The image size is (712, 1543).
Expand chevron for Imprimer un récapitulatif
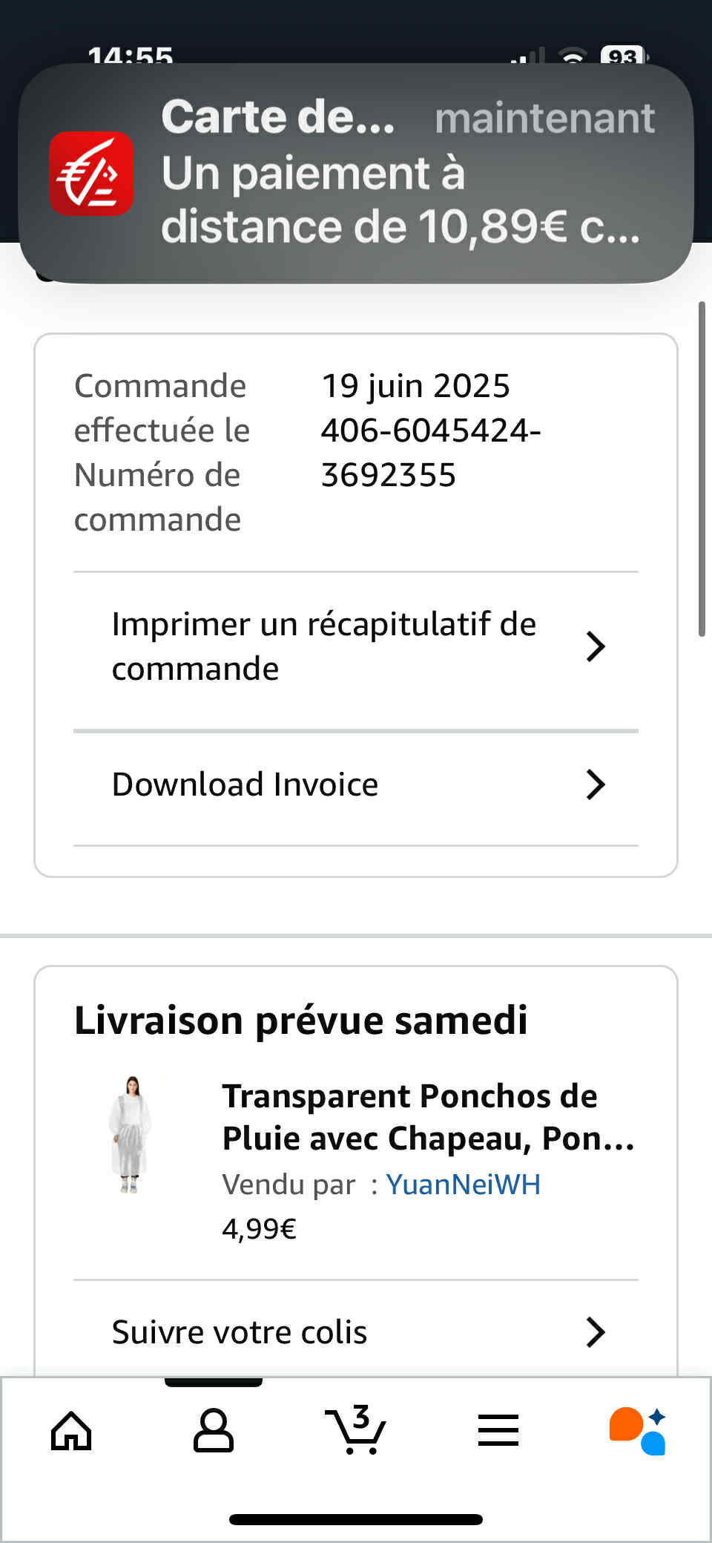pyautogui.click(x=596, y=646)
